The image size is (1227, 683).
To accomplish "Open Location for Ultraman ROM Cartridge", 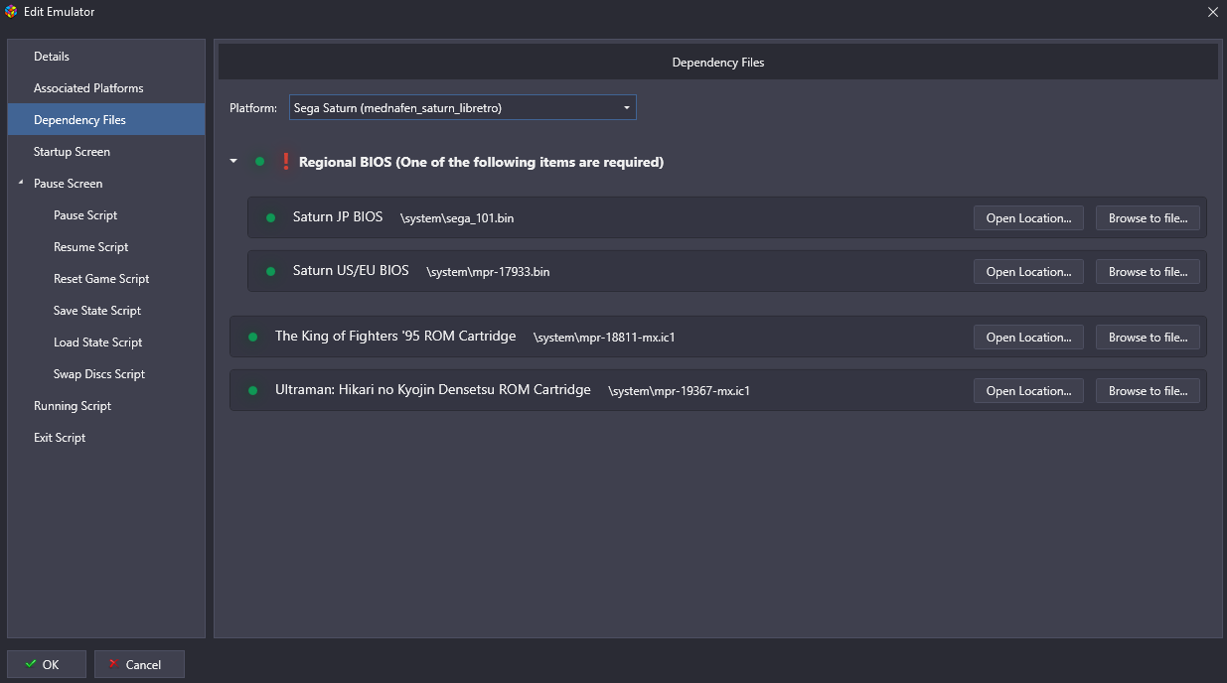I will [1028, 391].
